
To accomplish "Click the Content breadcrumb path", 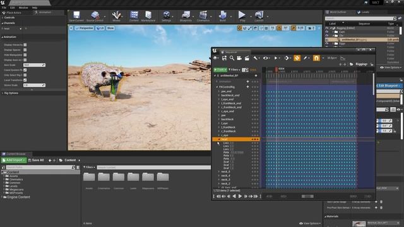I will coord(70,160).
